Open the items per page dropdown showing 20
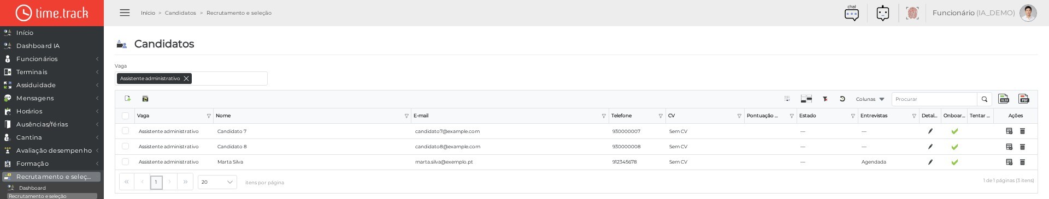The width and height of the screenshot is (1049, 199). tap(217, 182)
